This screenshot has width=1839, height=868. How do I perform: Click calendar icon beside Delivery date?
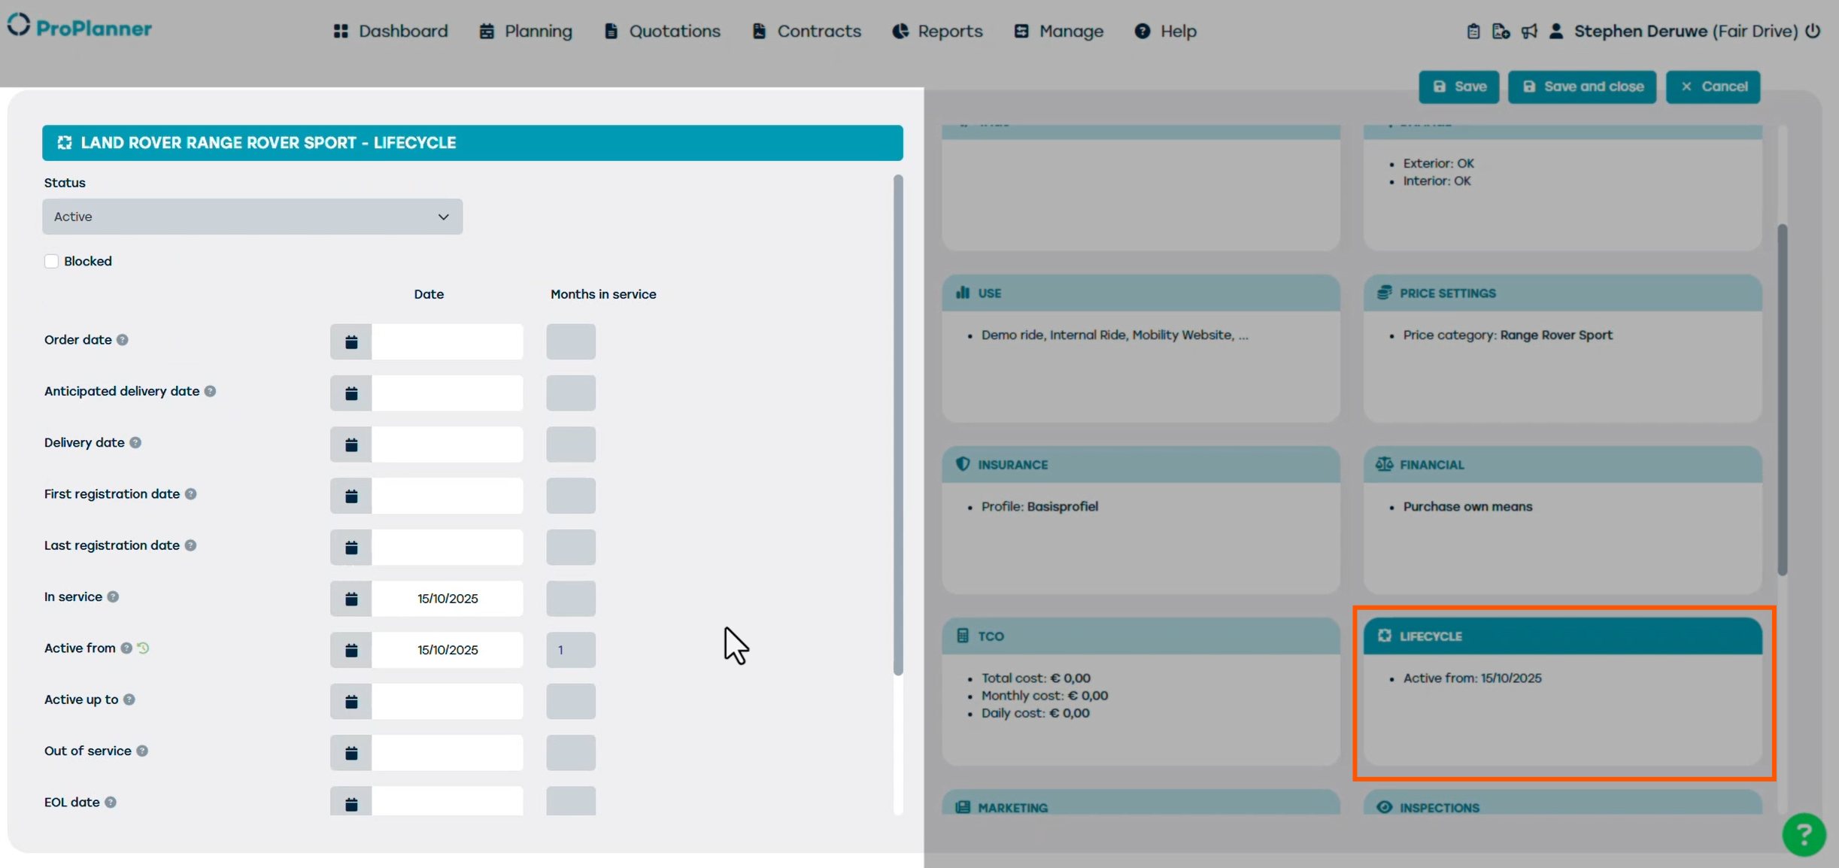coord(351,445)
